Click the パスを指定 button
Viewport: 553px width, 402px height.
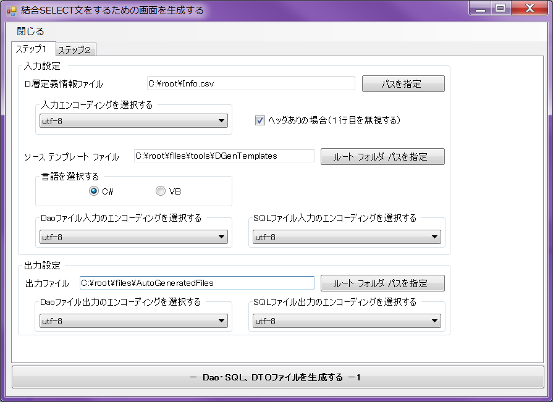click(x=403, y=84)
